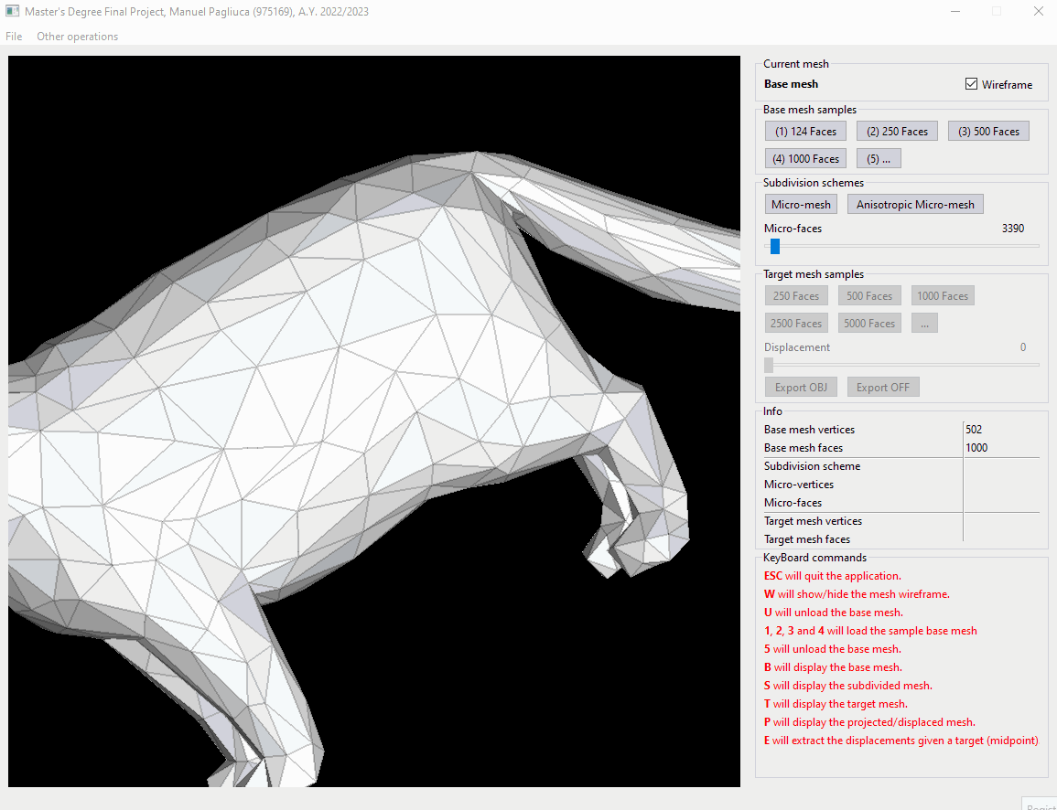This screenshot has height=810, width=1057.
Task: Select the 250 Faces target mesh sample
Action: pos(795,294)
